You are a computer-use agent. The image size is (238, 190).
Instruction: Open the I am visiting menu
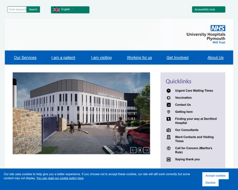point(101,57)
